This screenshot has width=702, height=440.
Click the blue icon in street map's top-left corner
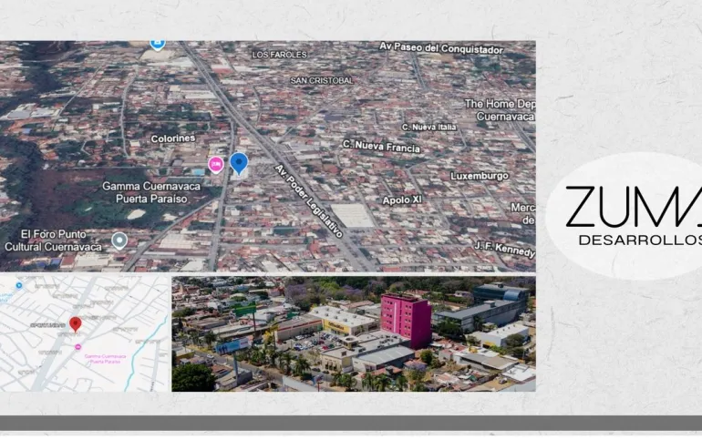click(18, 285)
